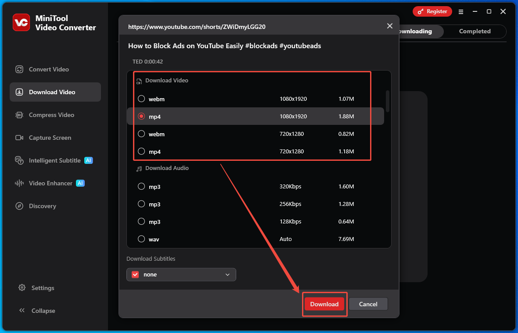Click the Collapse label
This screenshot has width=518, height=333.
click(x=43, y=311)
